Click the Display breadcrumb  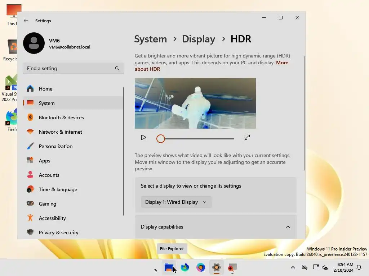[199, 39]
